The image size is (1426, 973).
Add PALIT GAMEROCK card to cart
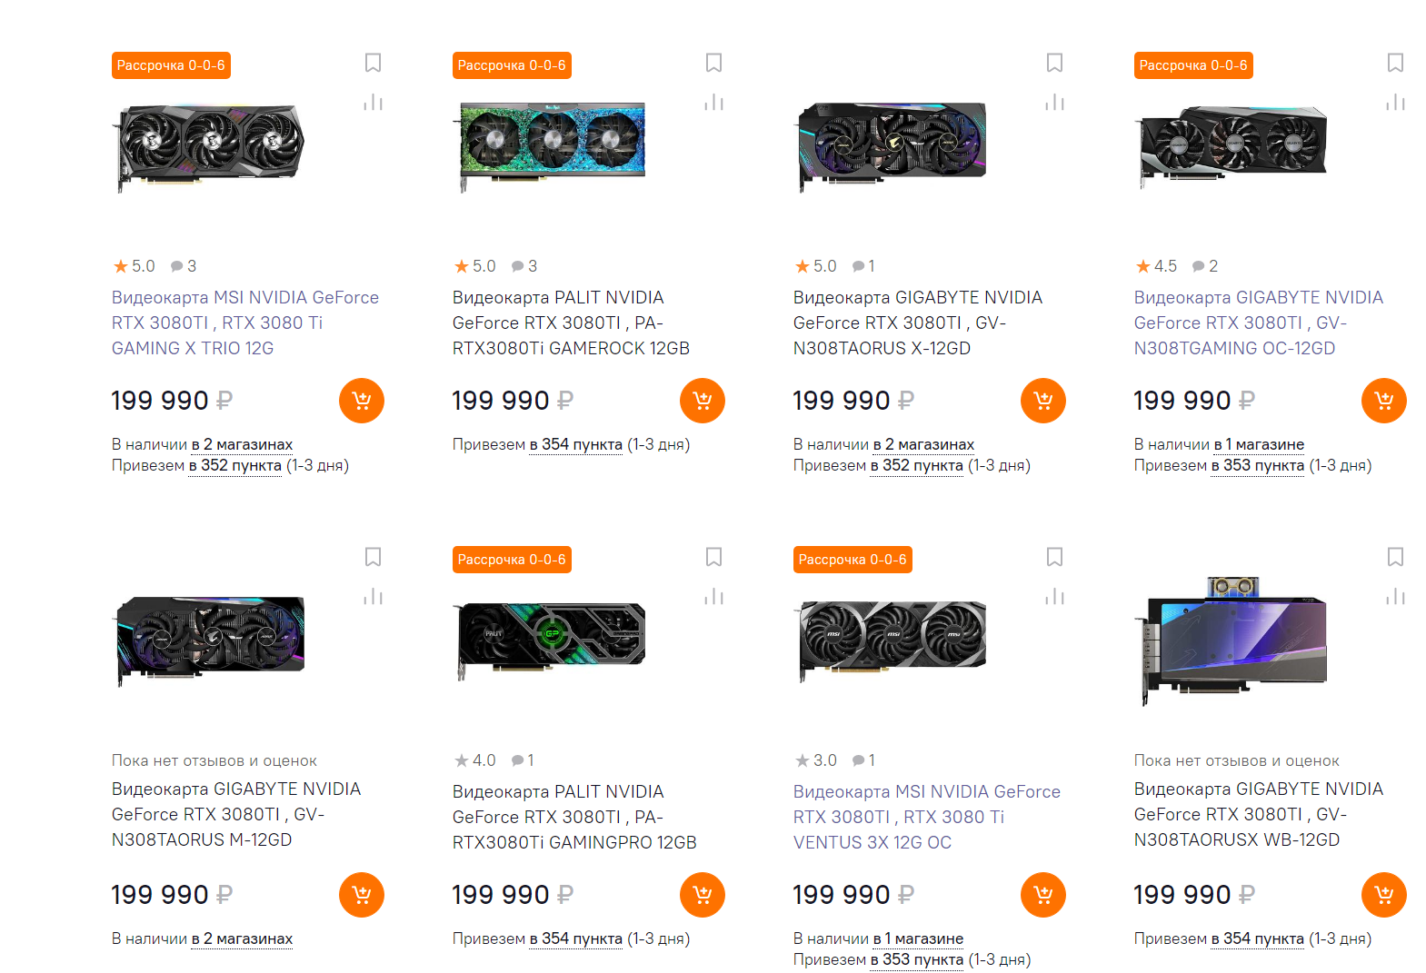[702, 401]
